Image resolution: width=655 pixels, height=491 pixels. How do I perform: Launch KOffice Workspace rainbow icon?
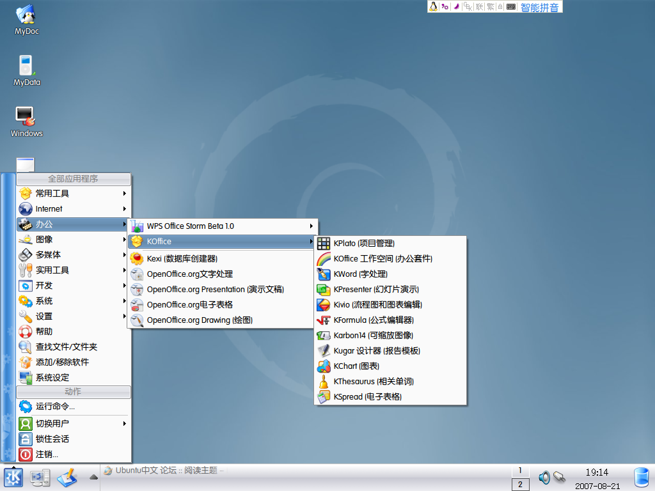(323, 259)
